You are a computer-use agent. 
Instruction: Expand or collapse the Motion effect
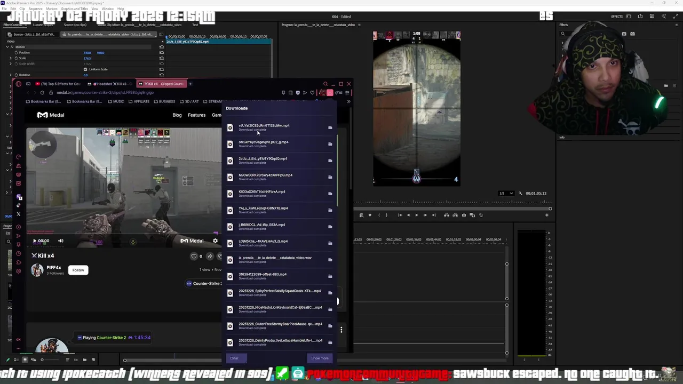click(7, 47)
